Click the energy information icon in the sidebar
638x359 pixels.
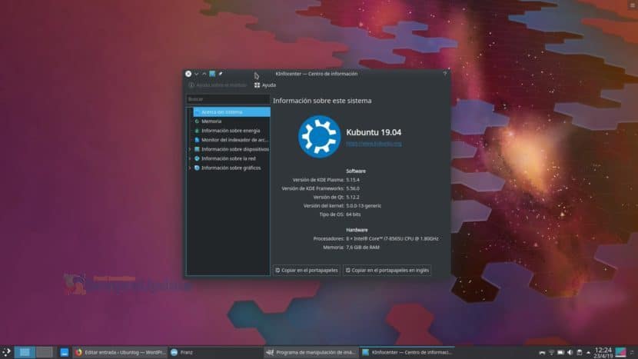(197, 131)
